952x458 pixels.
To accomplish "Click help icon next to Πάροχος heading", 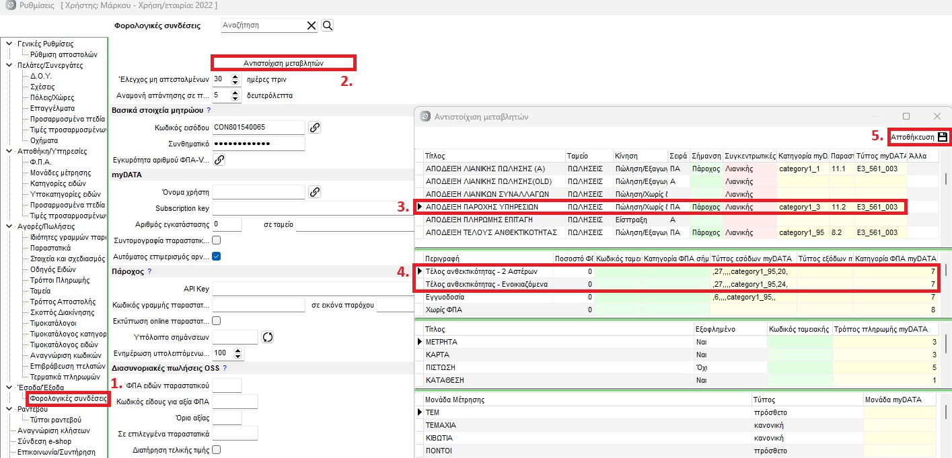I will click(149, 271).
